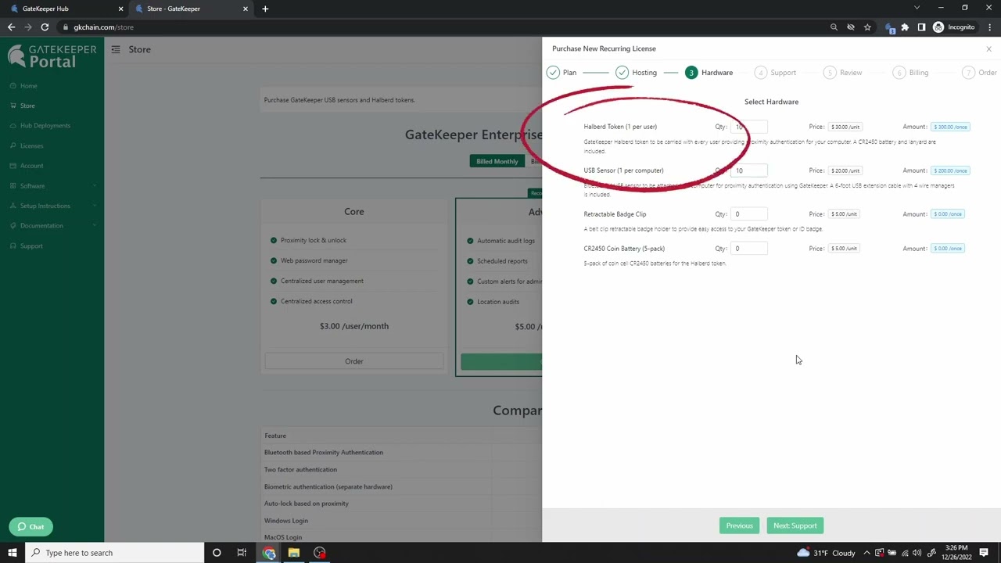Click Cortana circle on taskbar

pyautogui.click(x=217, y=553)
